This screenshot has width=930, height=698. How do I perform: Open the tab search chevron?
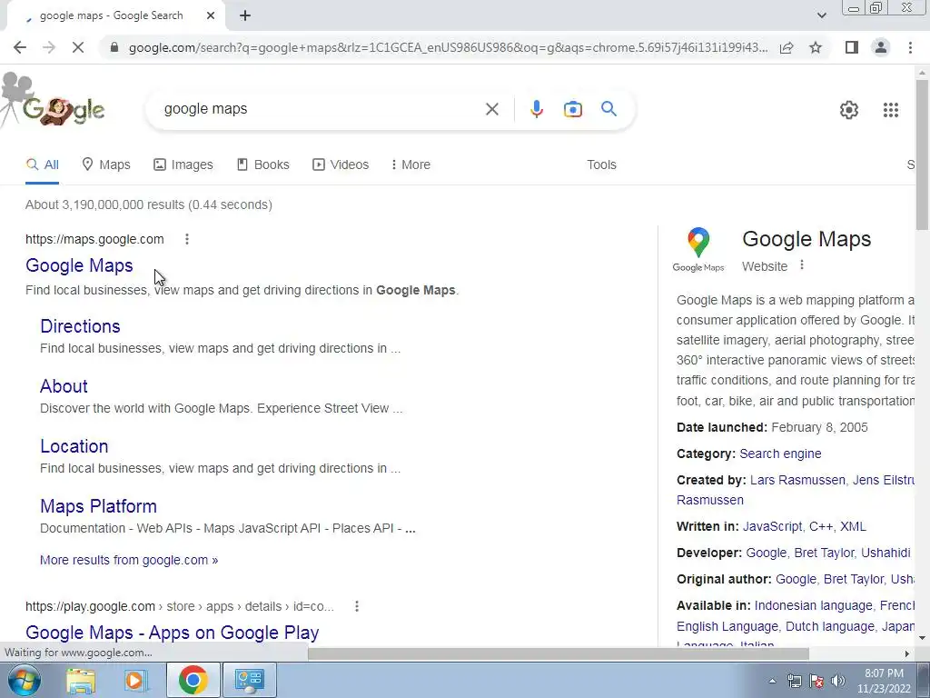click(821, 15)
